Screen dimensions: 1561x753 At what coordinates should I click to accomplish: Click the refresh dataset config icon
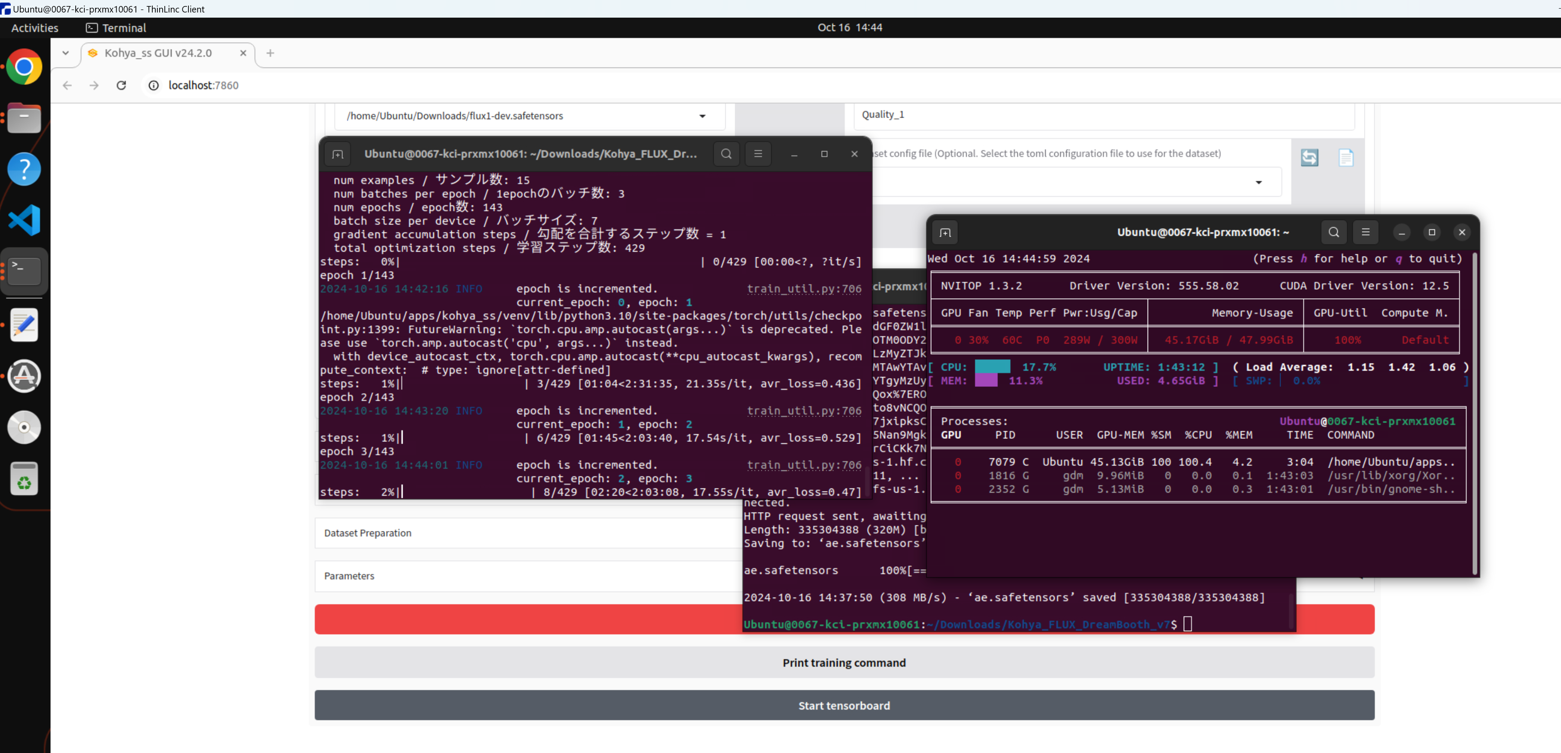tap(1309, 157)
